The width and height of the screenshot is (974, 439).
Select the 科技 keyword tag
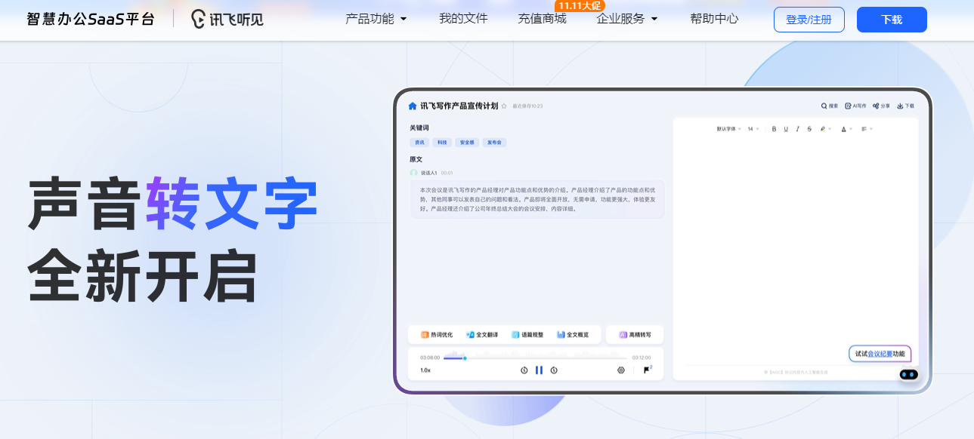442,142
